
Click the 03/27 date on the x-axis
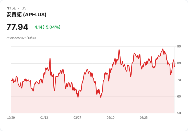[77, 118]
